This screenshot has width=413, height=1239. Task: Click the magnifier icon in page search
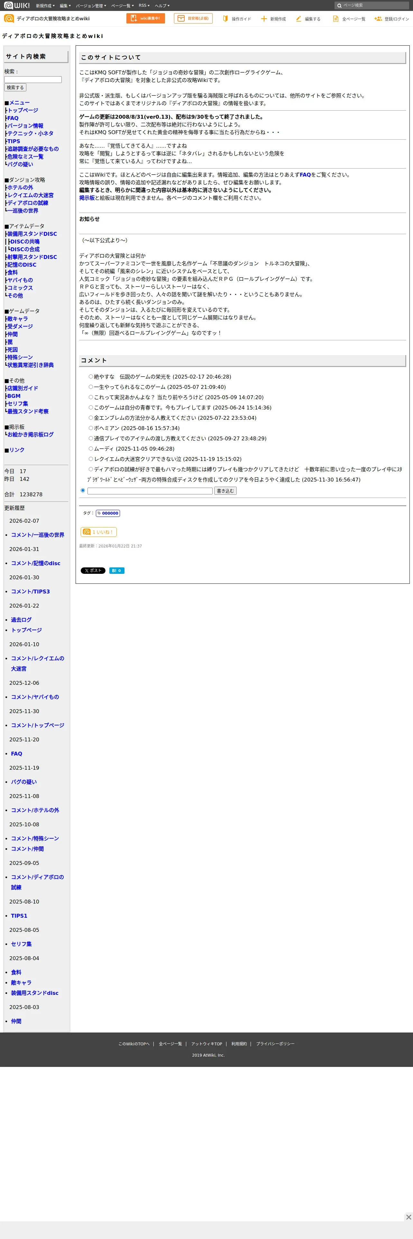[339, 6]
